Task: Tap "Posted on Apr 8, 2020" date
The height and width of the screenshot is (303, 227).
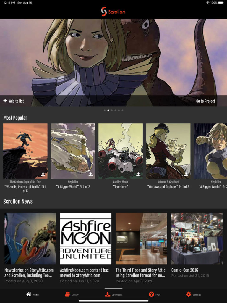Action: tap(134, 281)
